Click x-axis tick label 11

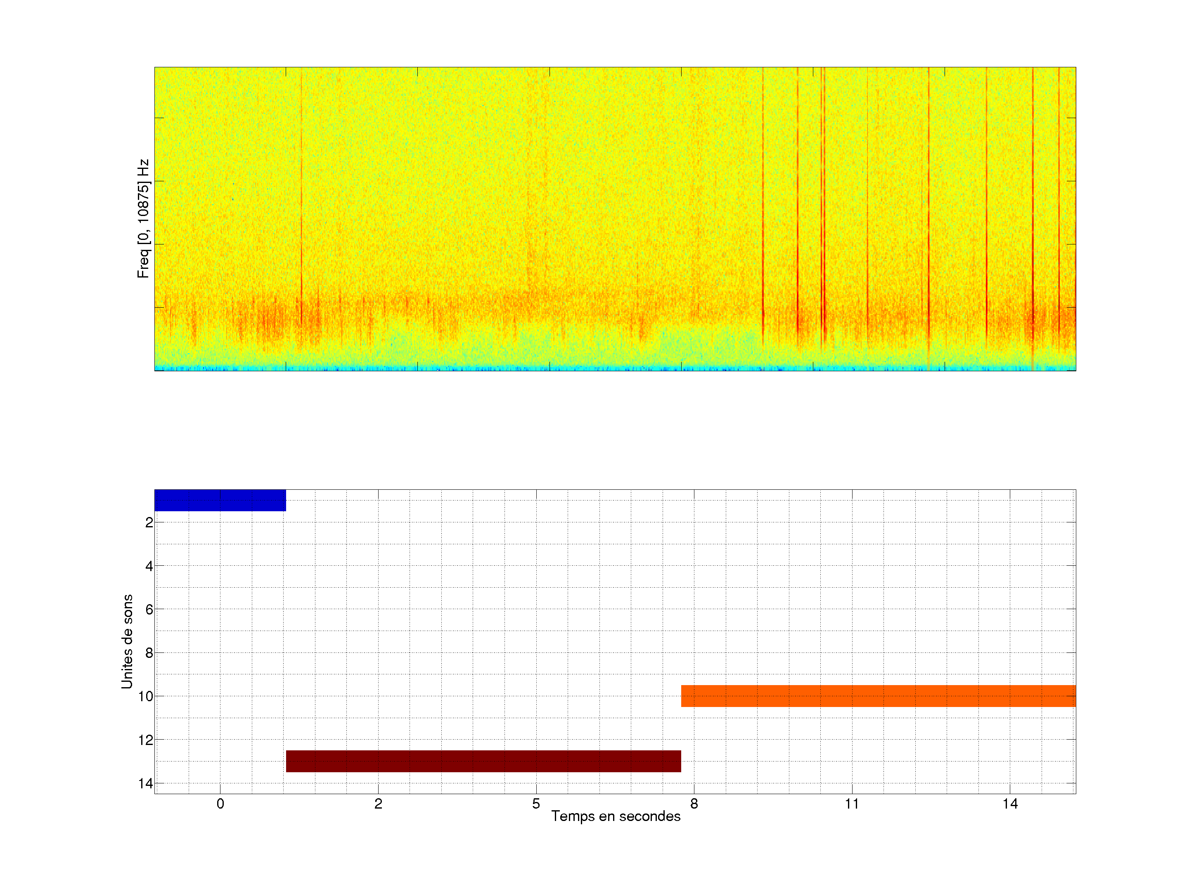point(852,804)
